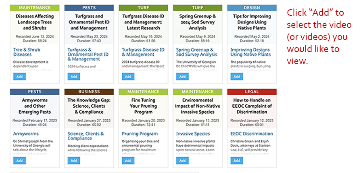Add the Turfgrass Disease ID & Management video
Image resolution: width=363 pixels, height=173 pixels.
click(128, 77)
